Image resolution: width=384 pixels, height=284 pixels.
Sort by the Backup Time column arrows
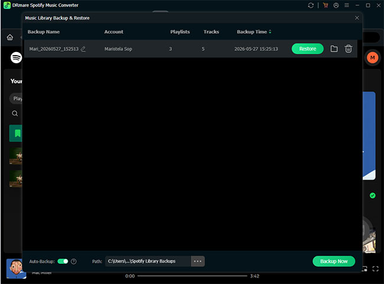(x=270, y=31)
